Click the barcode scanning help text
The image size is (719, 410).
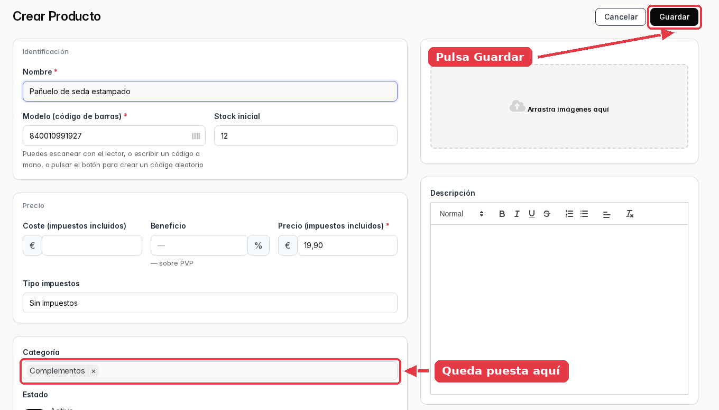coord(113,159)
